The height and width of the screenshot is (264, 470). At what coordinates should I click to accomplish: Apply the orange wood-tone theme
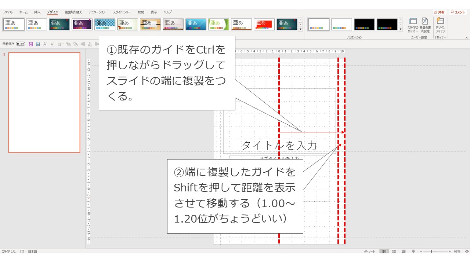tap(151, 25)
